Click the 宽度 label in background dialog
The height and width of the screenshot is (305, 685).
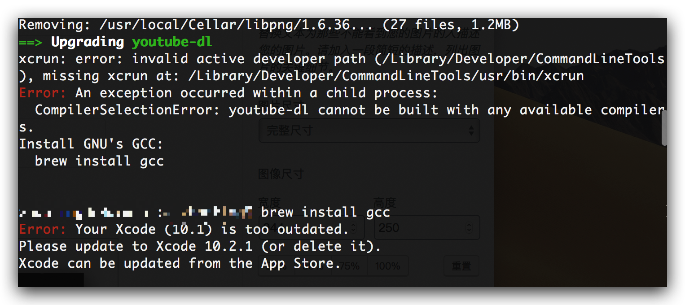[x=270, y=203]
